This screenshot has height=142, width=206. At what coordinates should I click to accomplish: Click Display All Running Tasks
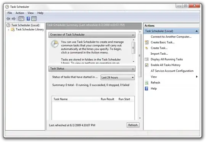[x=167, y=59]
